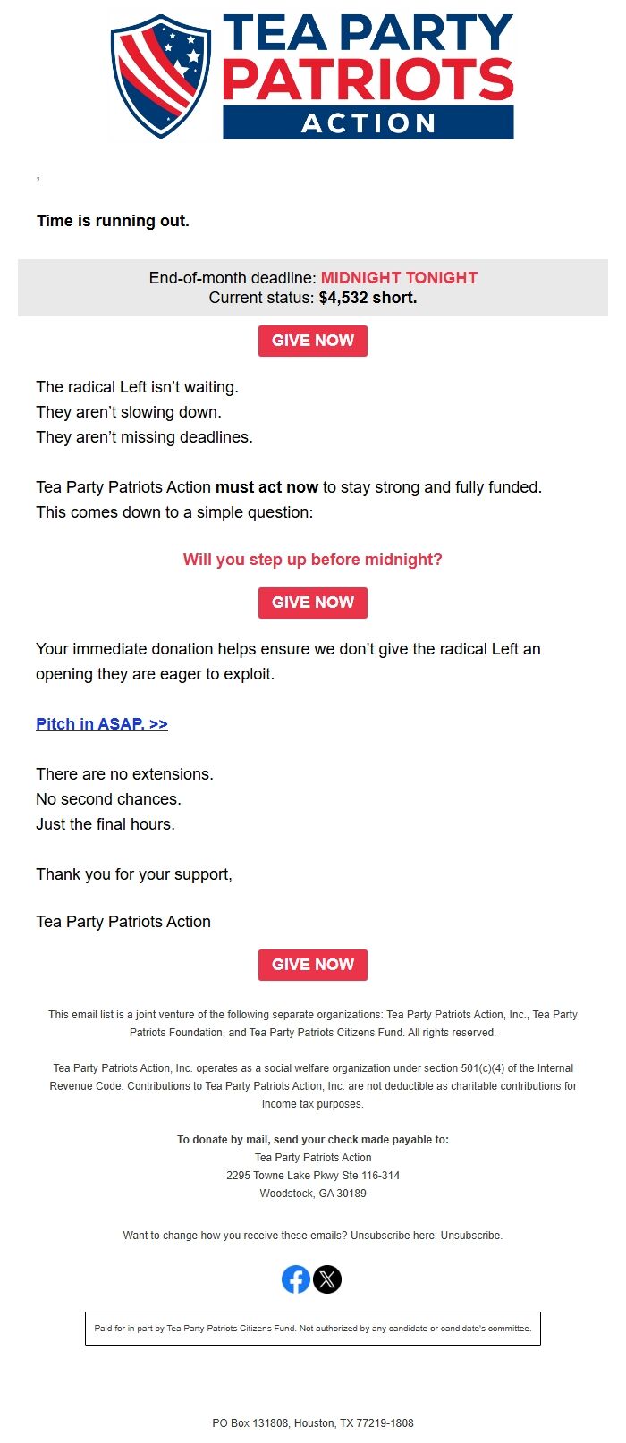This screenshot has width=626, height=1443.
Task: Click the PO Box Houston footer address
Action: click(x=312, y=1422)
